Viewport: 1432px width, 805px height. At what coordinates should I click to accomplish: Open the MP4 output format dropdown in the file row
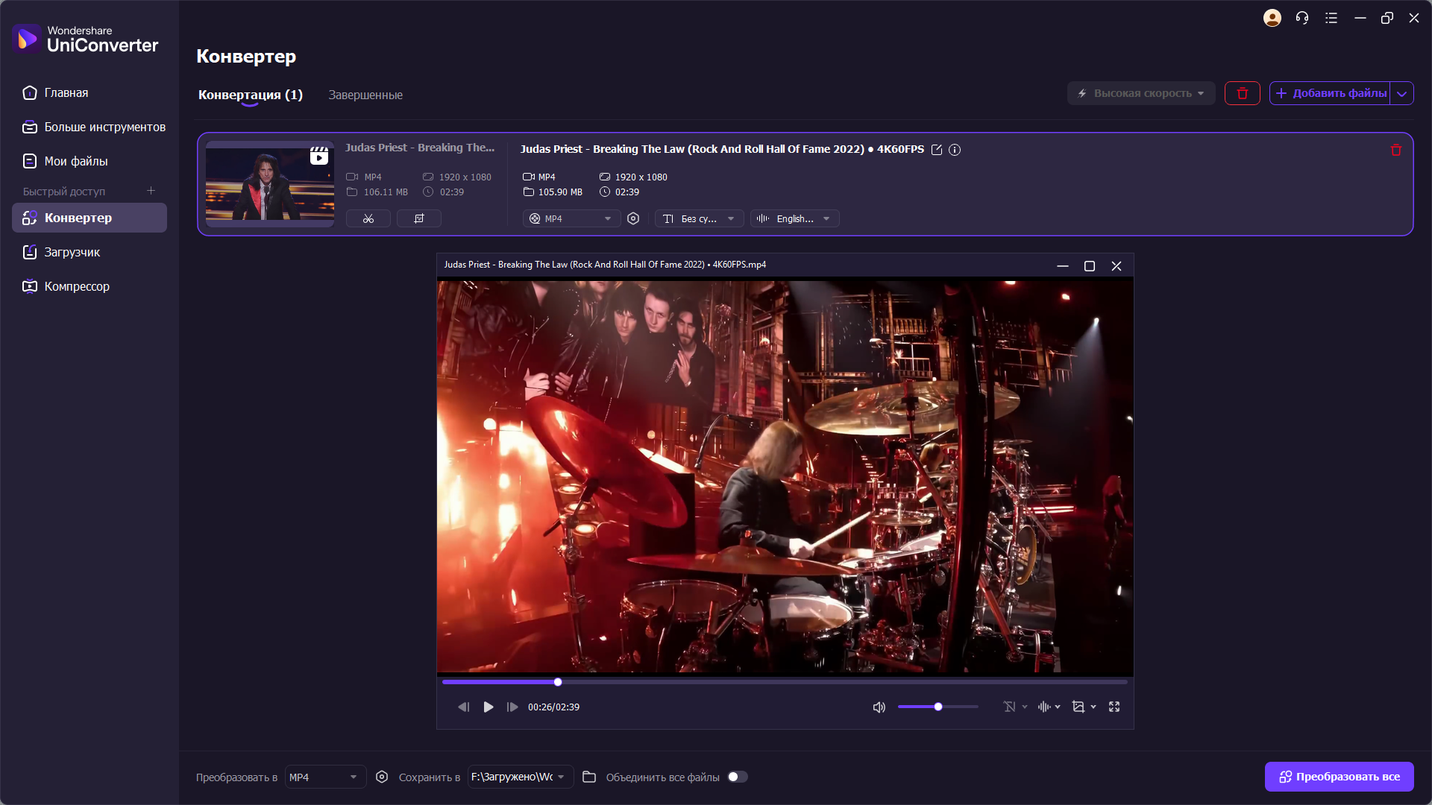pos(571,218)
